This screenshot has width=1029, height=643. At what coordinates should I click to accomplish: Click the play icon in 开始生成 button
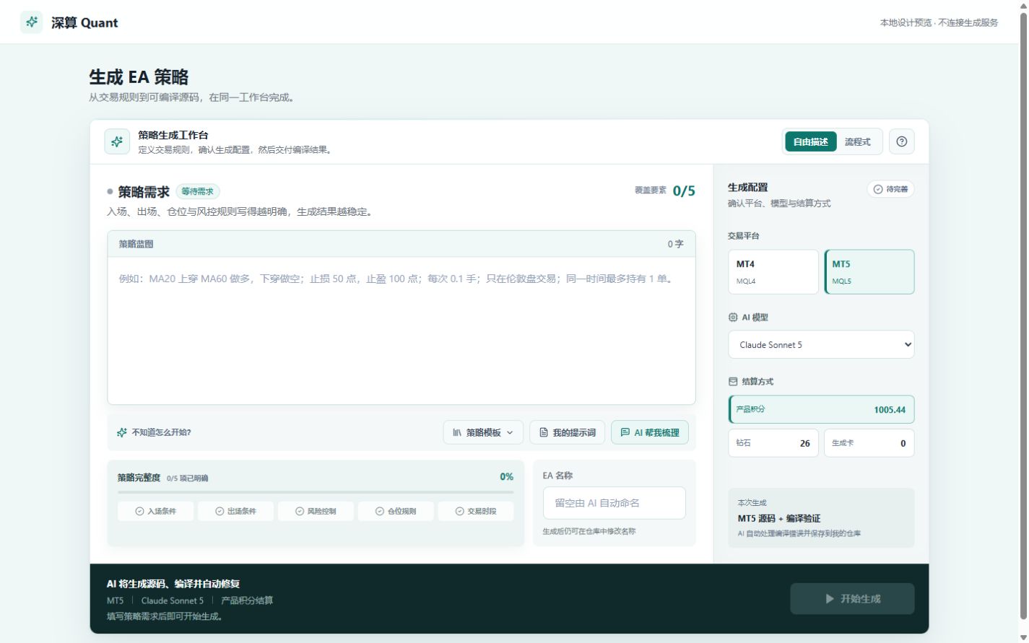point(830,599)
